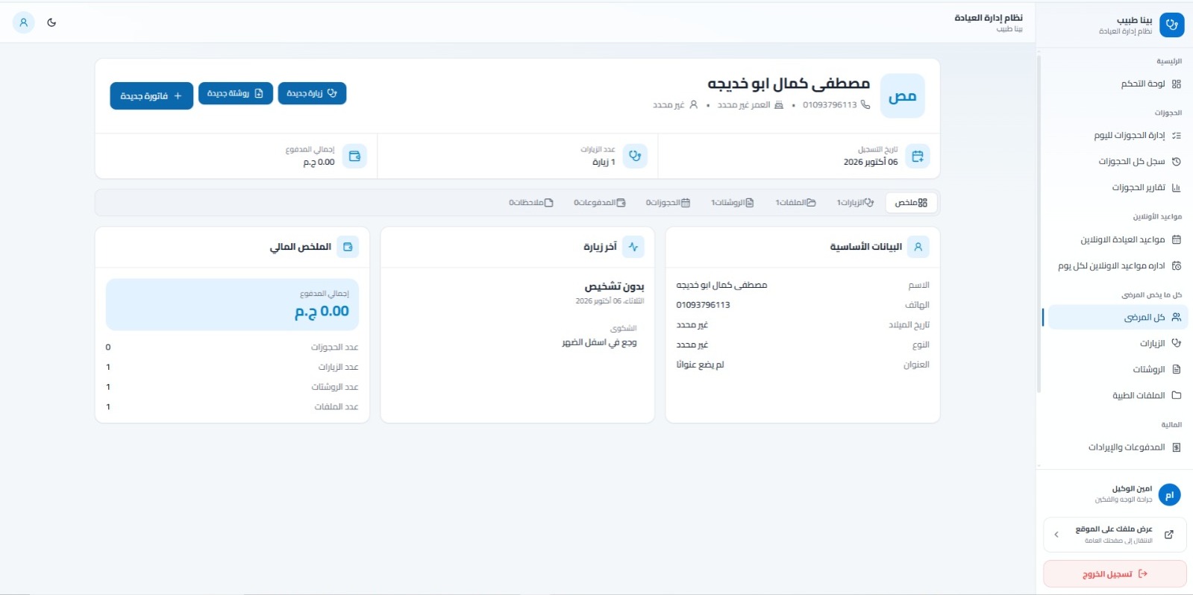Click the اداره مواعيد الاونلاين لكل يوم icon
This screenshot has width=1193, height=595.
pyautogui.click(x=1177, y=266)
